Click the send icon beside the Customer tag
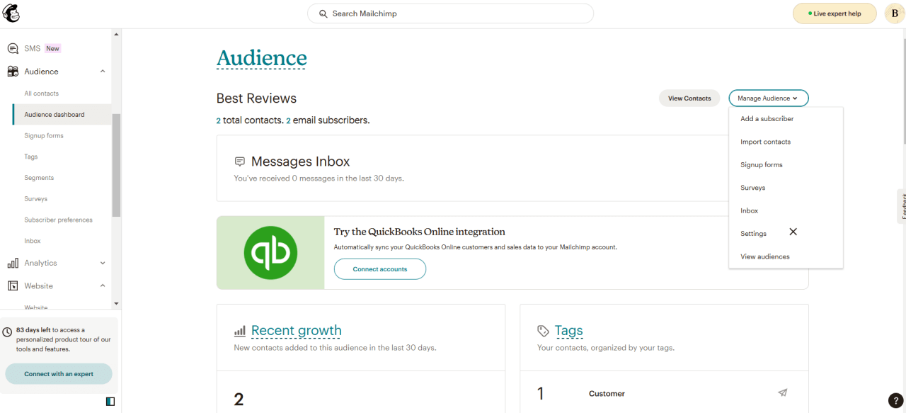The width and height of the screenshot is (906, 413). (x=782, y=392)
